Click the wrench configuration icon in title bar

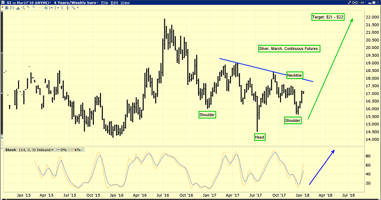coord(349,3)
